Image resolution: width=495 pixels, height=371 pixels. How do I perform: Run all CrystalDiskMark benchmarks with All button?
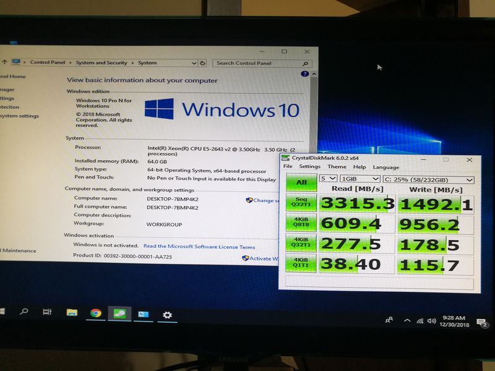pyautogui.click(x=301, y=182)
